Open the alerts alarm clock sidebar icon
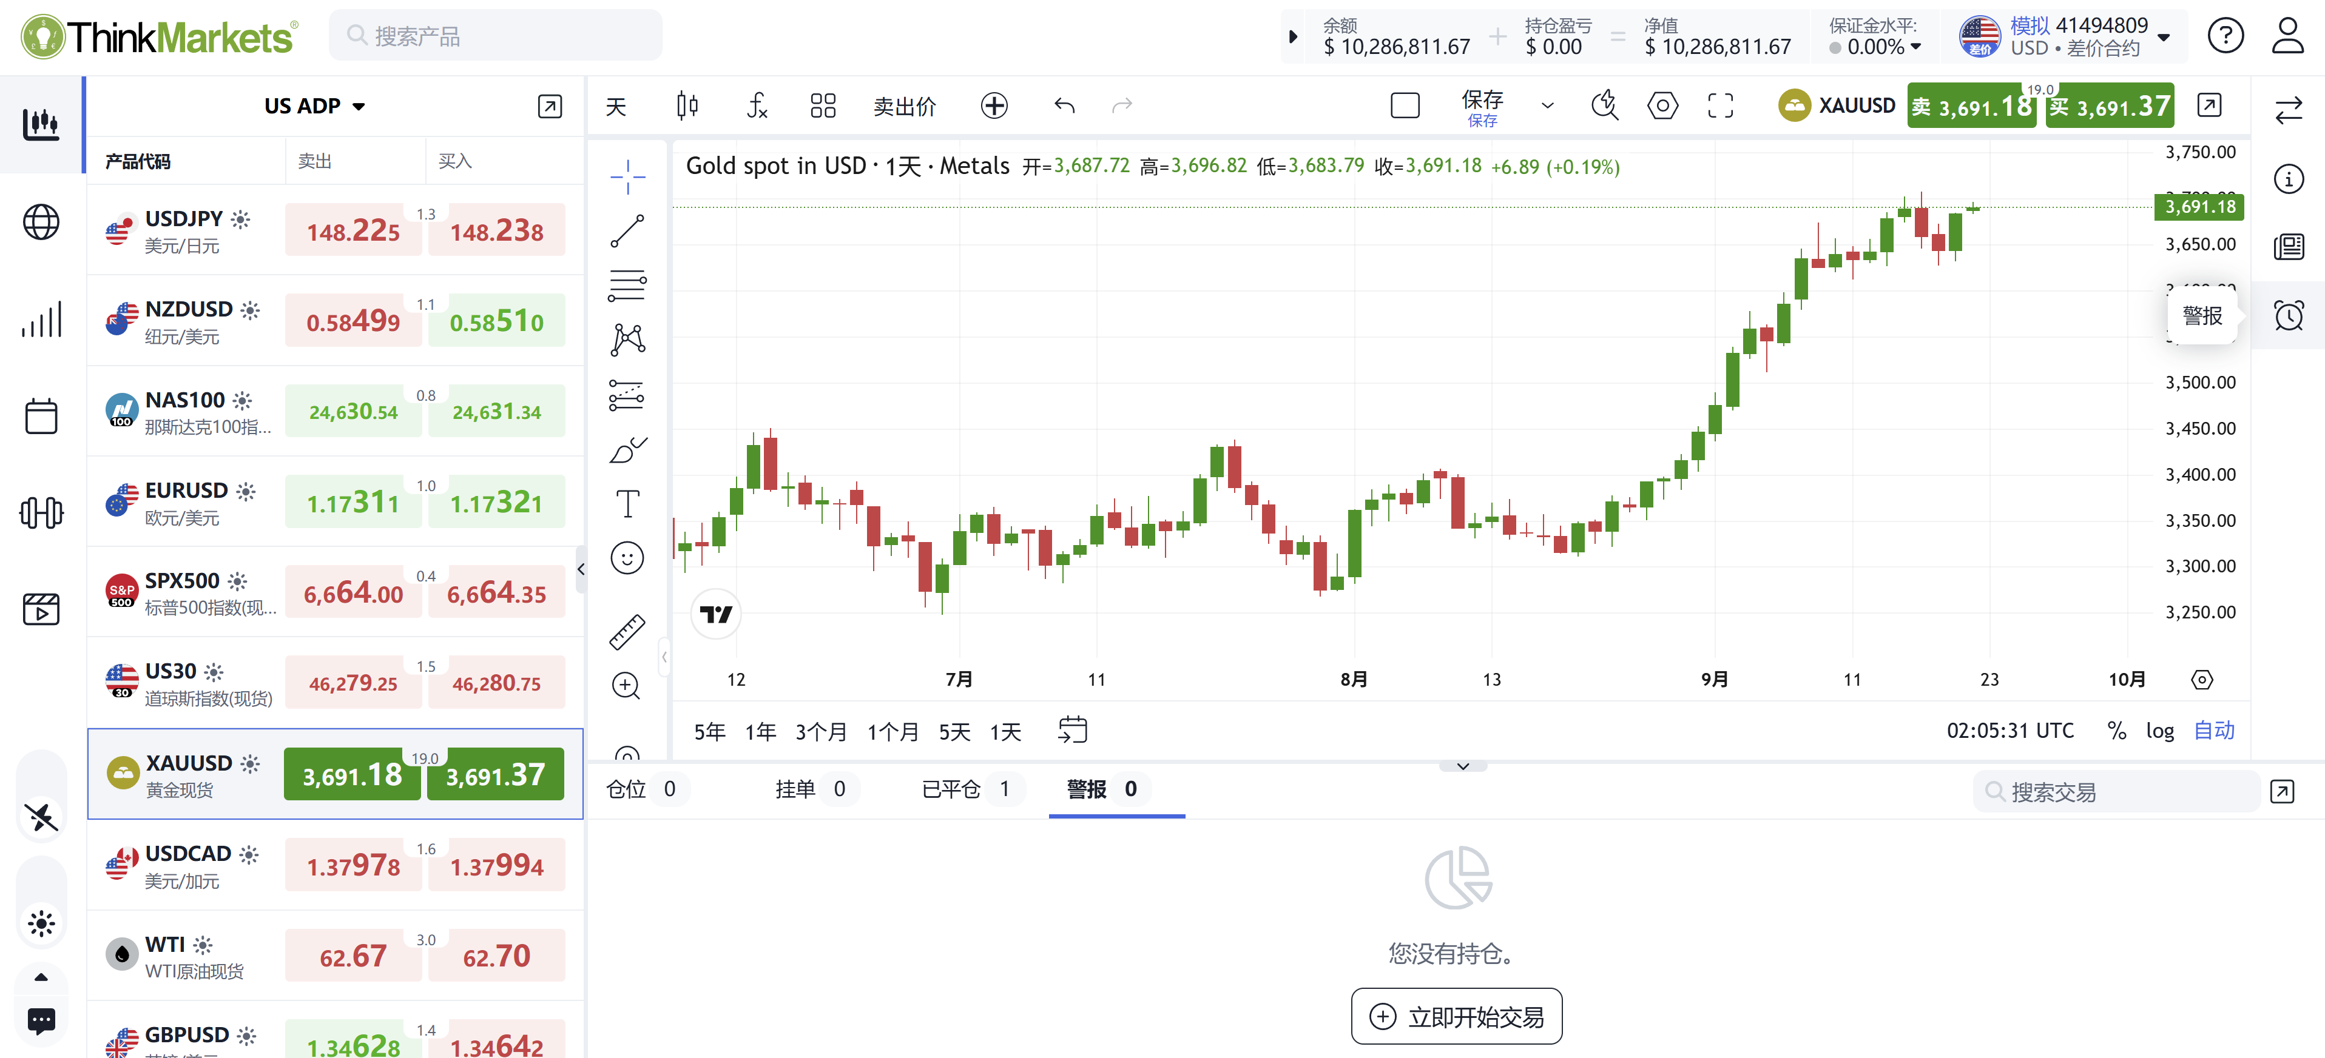Screen dimensions: 2325x1058 coord(2288,316)
